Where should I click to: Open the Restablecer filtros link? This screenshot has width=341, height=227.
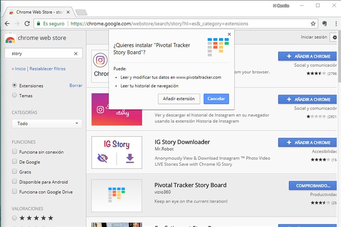point(47,69)
